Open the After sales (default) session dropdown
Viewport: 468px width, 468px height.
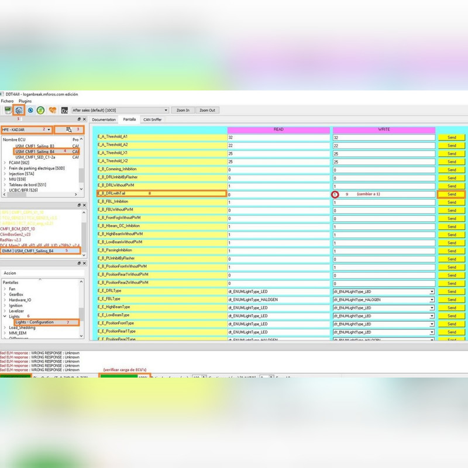pyautogui.click(x=120, y=110)
